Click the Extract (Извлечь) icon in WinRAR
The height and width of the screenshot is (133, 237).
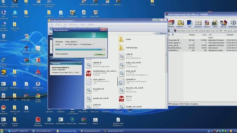pos(180,24)
